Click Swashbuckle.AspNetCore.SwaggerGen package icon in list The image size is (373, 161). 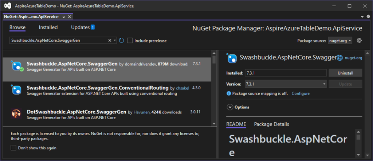[x=17, y=66]
